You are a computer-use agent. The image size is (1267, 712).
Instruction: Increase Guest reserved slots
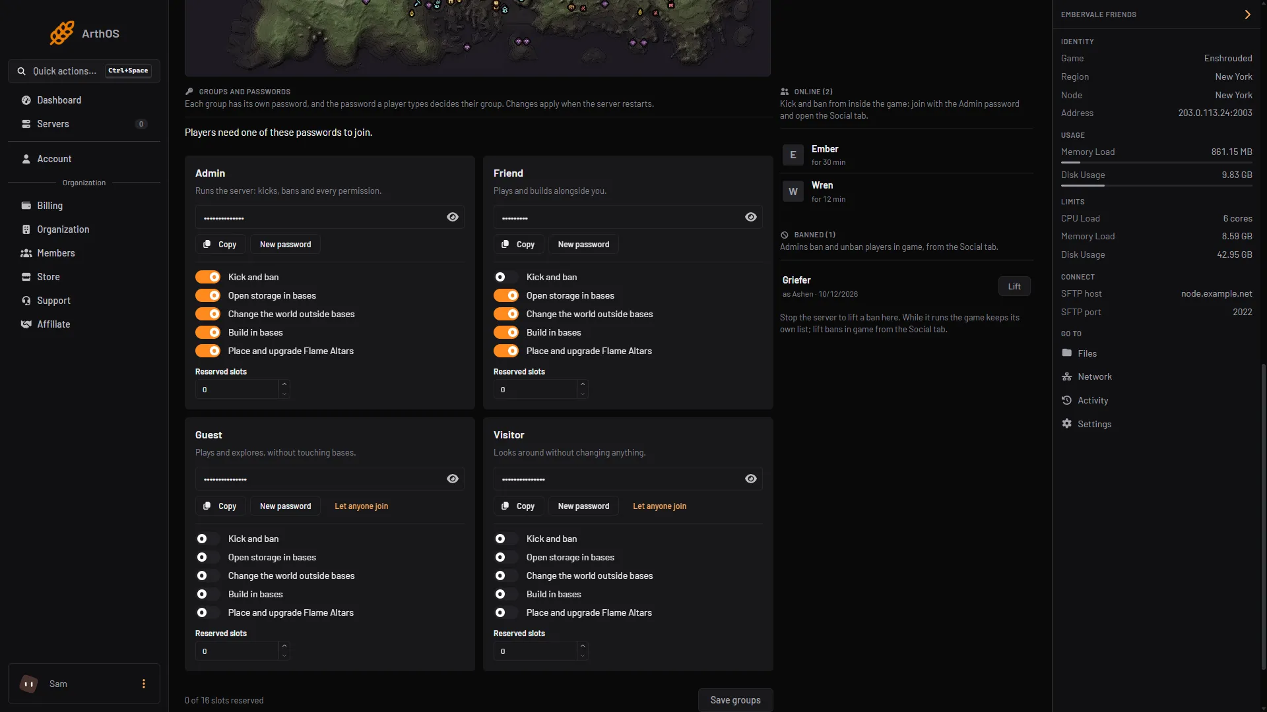point(284,646)
